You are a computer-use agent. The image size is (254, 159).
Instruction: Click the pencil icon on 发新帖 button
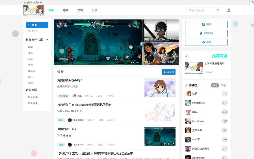165,72
